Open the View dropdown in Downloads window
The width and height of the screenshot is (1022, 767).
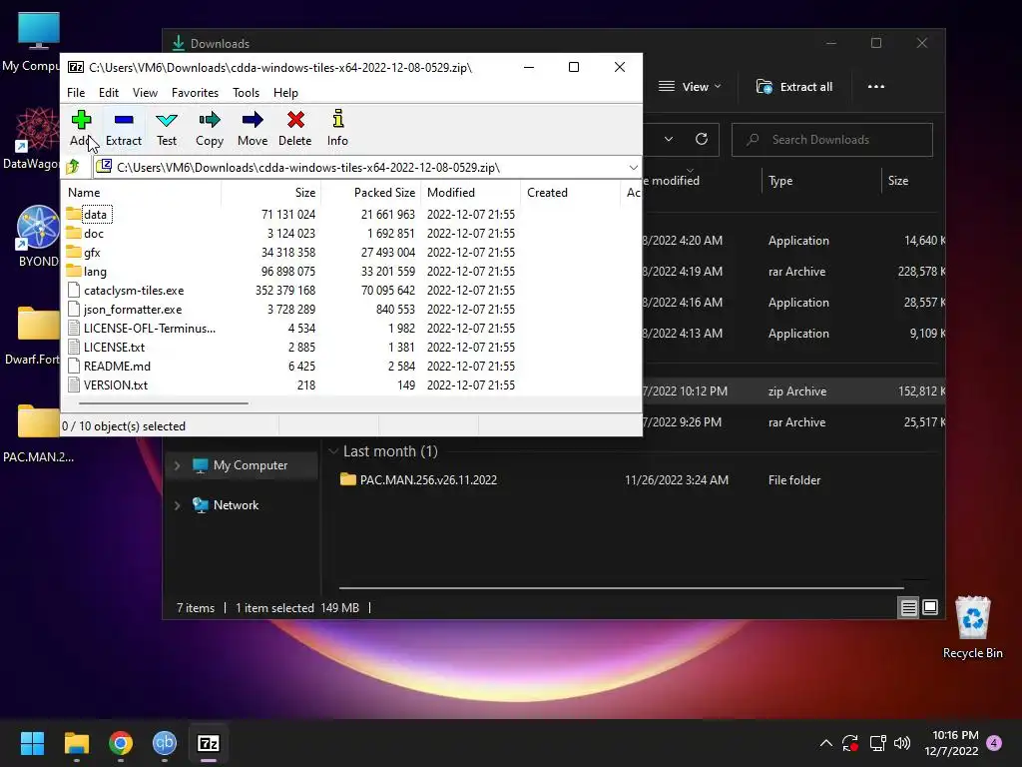tap(689, 87)
